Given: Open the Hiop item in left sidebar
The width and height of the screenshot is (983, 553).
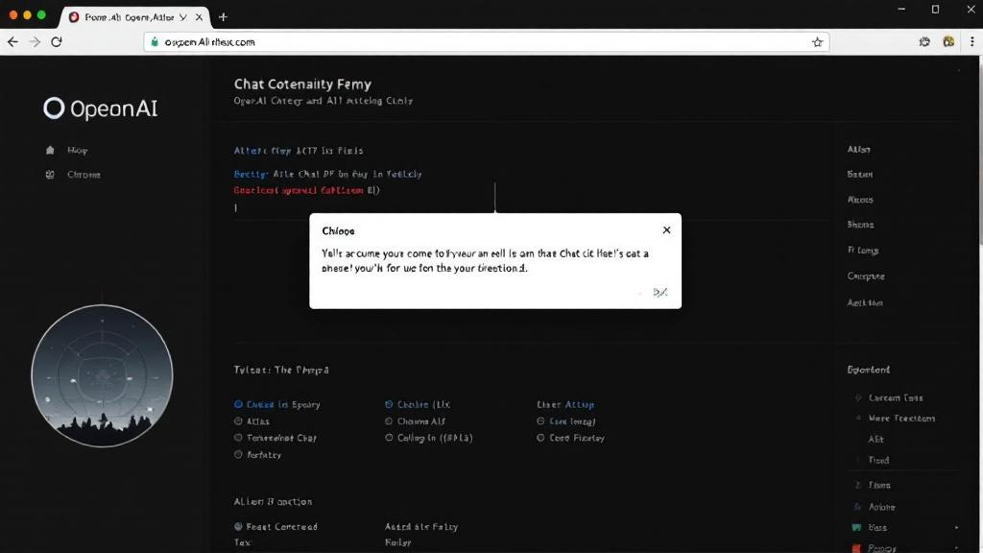Looking at the screenshot, I should [x=78, y=151].
